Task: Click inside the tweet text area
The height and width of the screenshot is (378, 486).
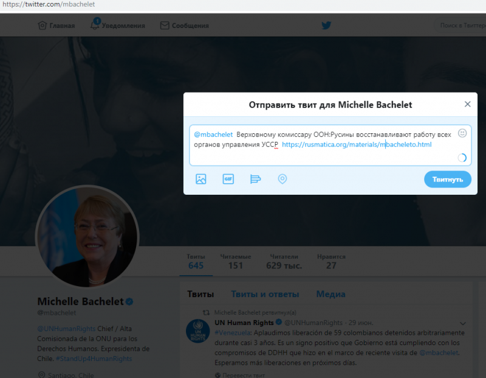Action: (x=330, y=145)
